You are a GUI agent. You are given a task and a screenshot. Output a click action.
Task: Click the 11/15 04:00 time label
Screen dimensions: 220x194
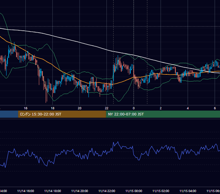(188, 191)
